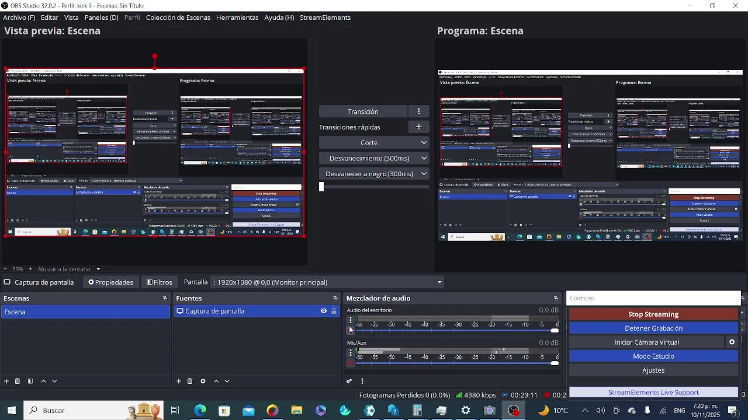This screenshot has width=748, height=420.
Task: Open the audio mixer toolbar three-dot menu
Action: tap(362, 381)
